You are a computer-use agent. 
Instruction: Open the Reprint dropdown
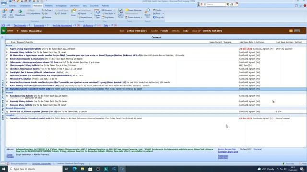point(84,14)
